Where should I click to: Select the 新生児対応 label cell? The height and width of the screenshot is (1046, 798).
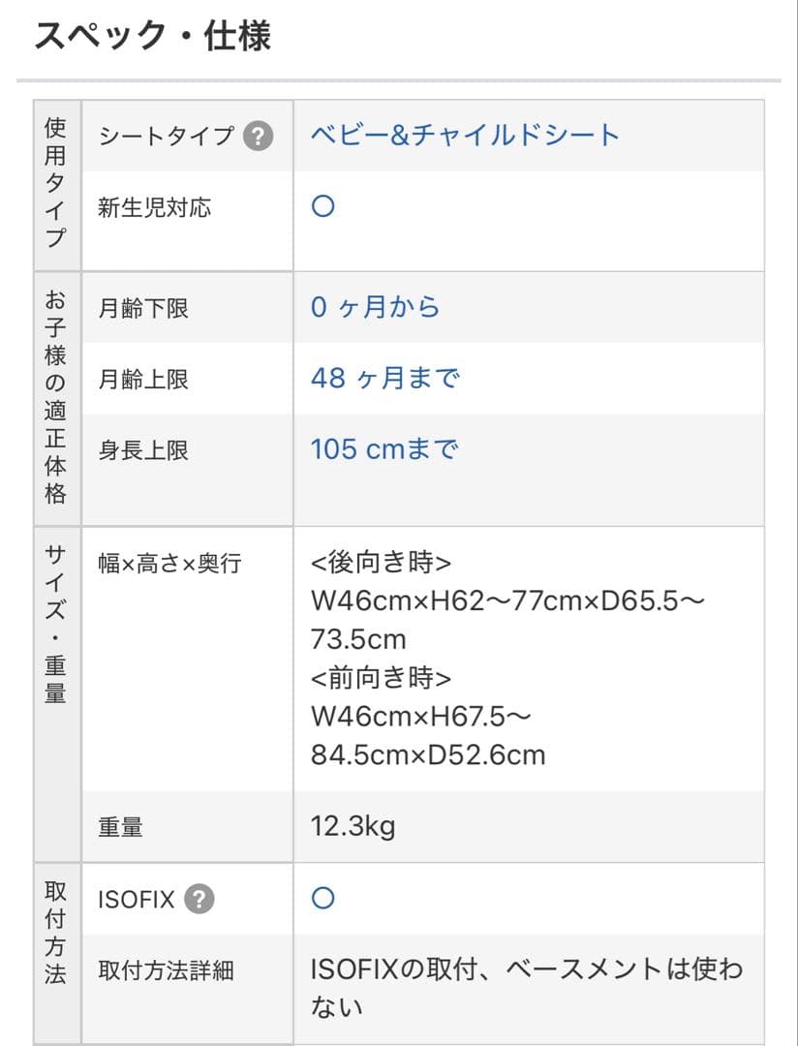[154, 207]
